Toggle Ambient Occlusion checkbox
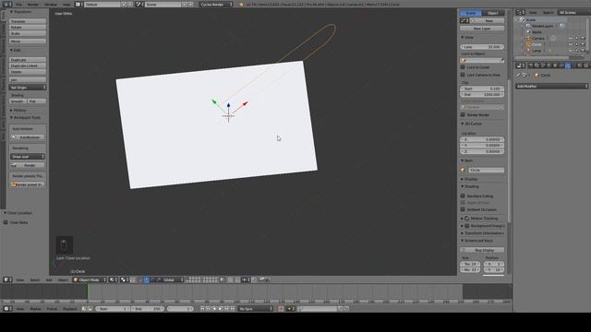 pos(463,209)
